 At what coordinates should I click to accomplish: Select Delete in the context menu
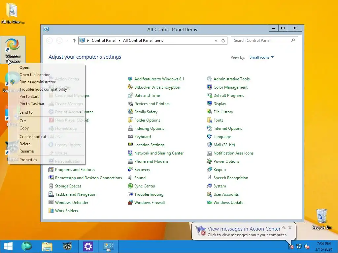pyautogui.click(x=51, y=144)
